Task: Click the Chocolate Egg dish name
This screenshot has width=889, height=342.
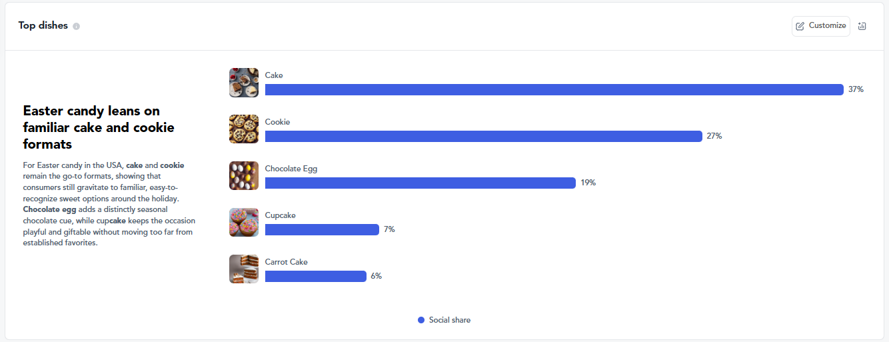Action: [291, 169]
